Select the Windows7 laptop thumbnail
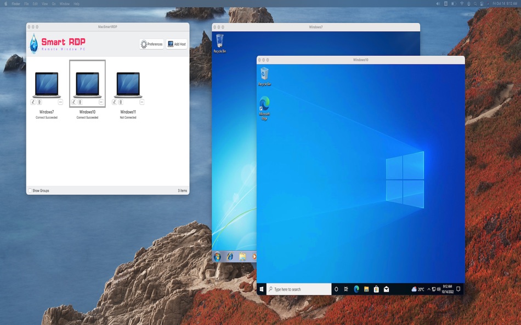Viewport: 521px width, 325px height. coord(47,85)
